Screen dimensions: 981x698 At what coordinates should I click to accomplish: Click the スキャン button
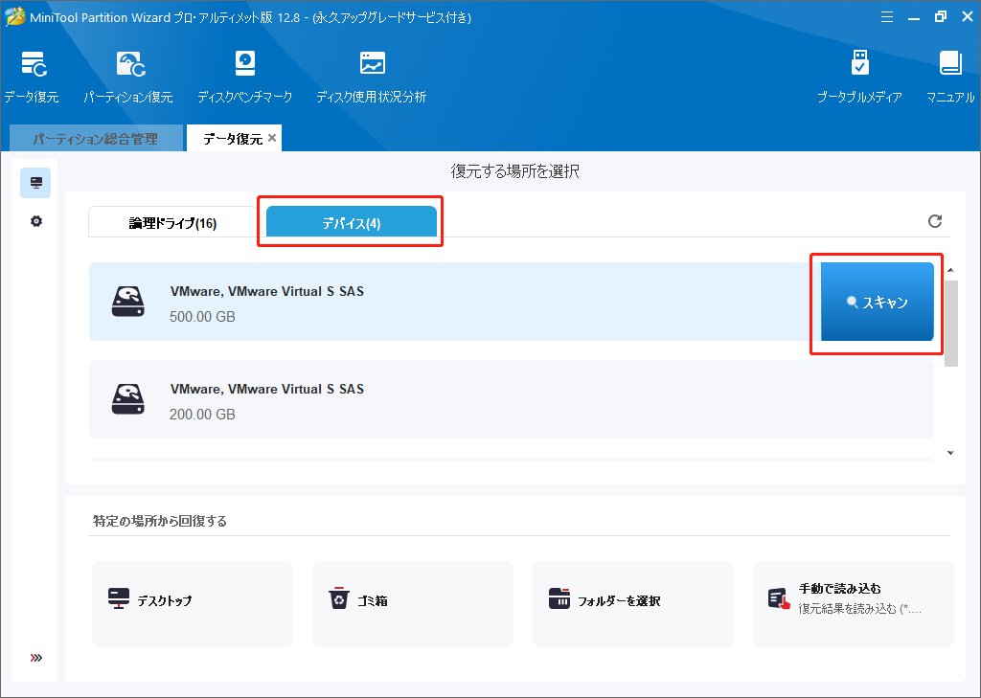pyautogui.click(x=878, y=303)
